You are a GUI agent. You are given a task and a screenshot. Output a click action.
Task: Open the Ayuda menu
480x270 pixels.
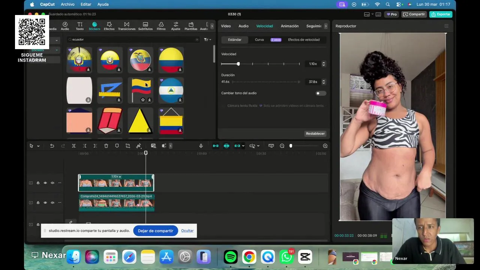[x=103, y=4]
